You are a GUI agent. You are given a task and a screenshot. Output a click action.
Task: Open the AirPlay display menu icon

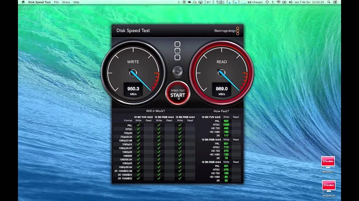click(201, 2)
